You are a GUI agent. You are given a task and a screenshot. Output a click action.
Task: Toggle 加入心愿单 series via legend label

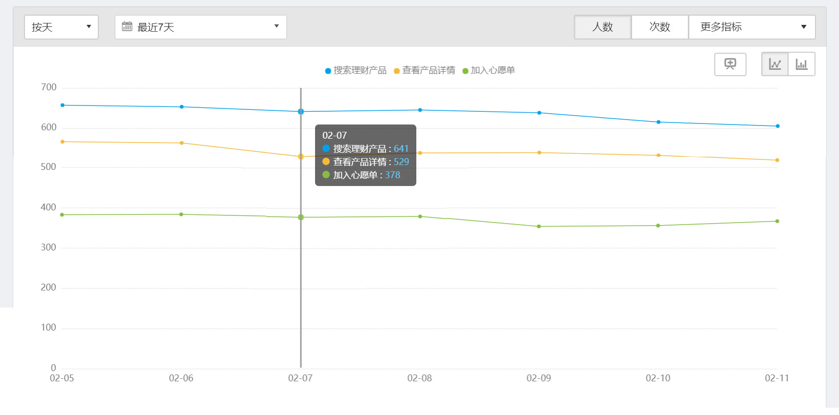point(492,70)
